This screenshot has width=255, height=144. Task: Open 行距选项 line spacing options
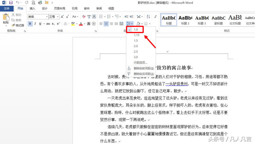pyautogui.click(x=140, y=62)
